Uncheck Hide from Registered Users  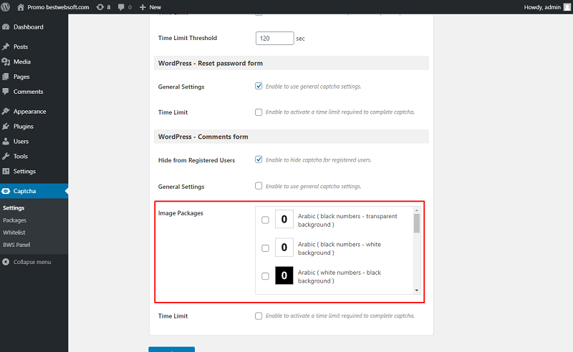coord(259,160)
